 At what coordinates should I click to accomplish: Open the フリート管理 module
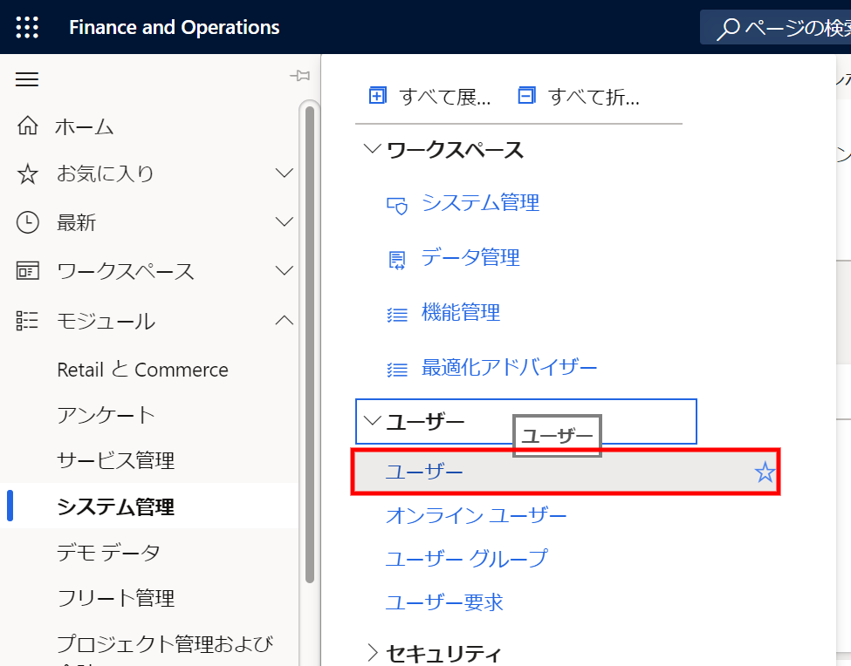(x=115, y=598)
